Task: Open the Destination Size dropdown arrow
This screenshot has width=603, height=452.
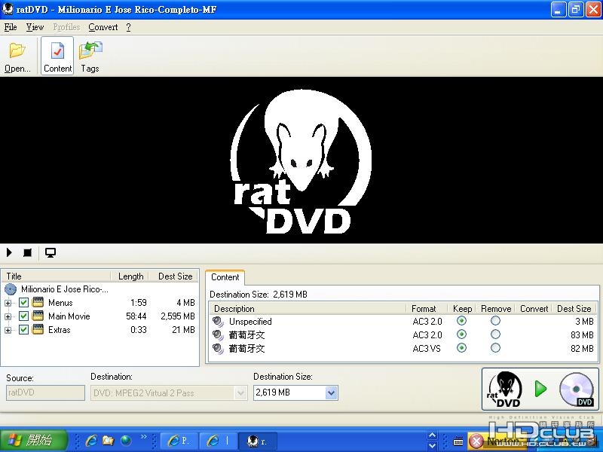Action: pos(331,392)
